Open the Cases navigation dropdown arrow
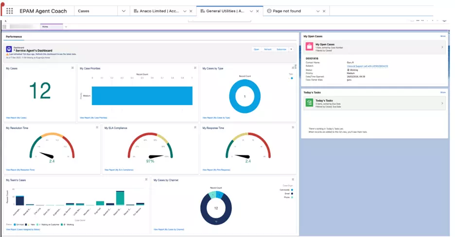Viewport: 455px width, 237px height. pos(123,11)
